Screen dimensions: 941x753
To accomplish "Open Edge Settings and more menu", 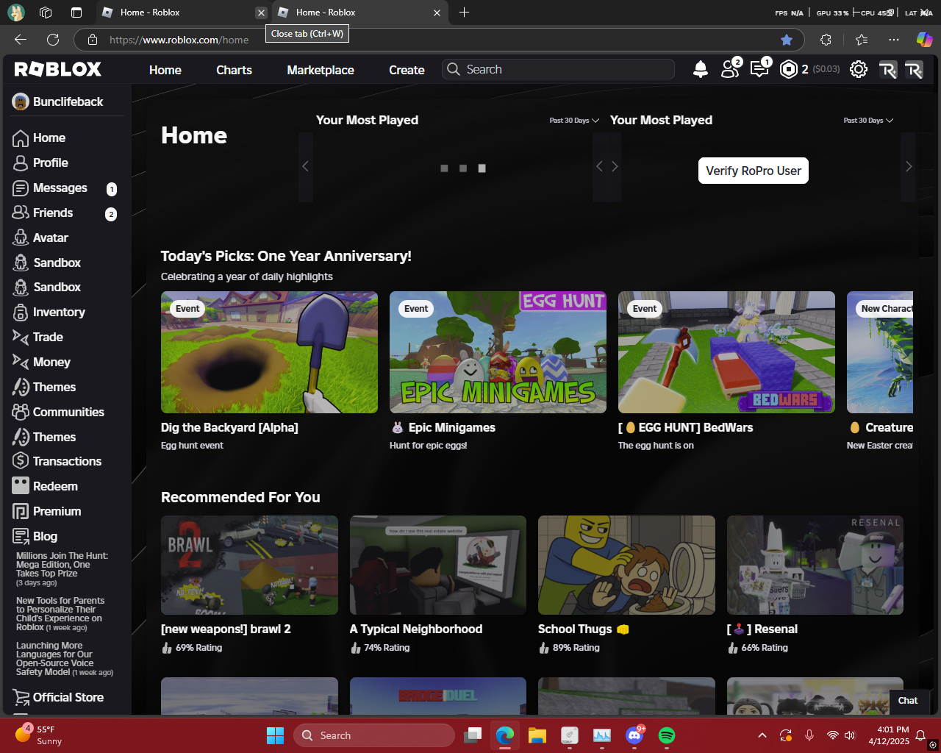I will [893, 40].
